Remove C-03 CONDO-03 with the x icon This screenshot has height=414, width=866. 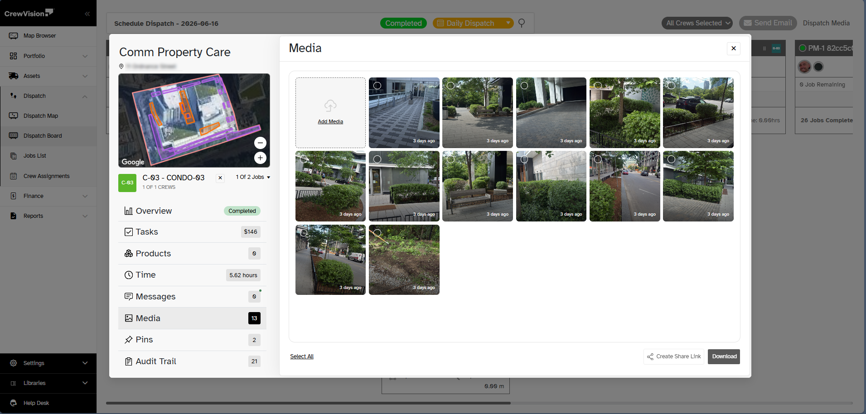(x=220, y=178)
